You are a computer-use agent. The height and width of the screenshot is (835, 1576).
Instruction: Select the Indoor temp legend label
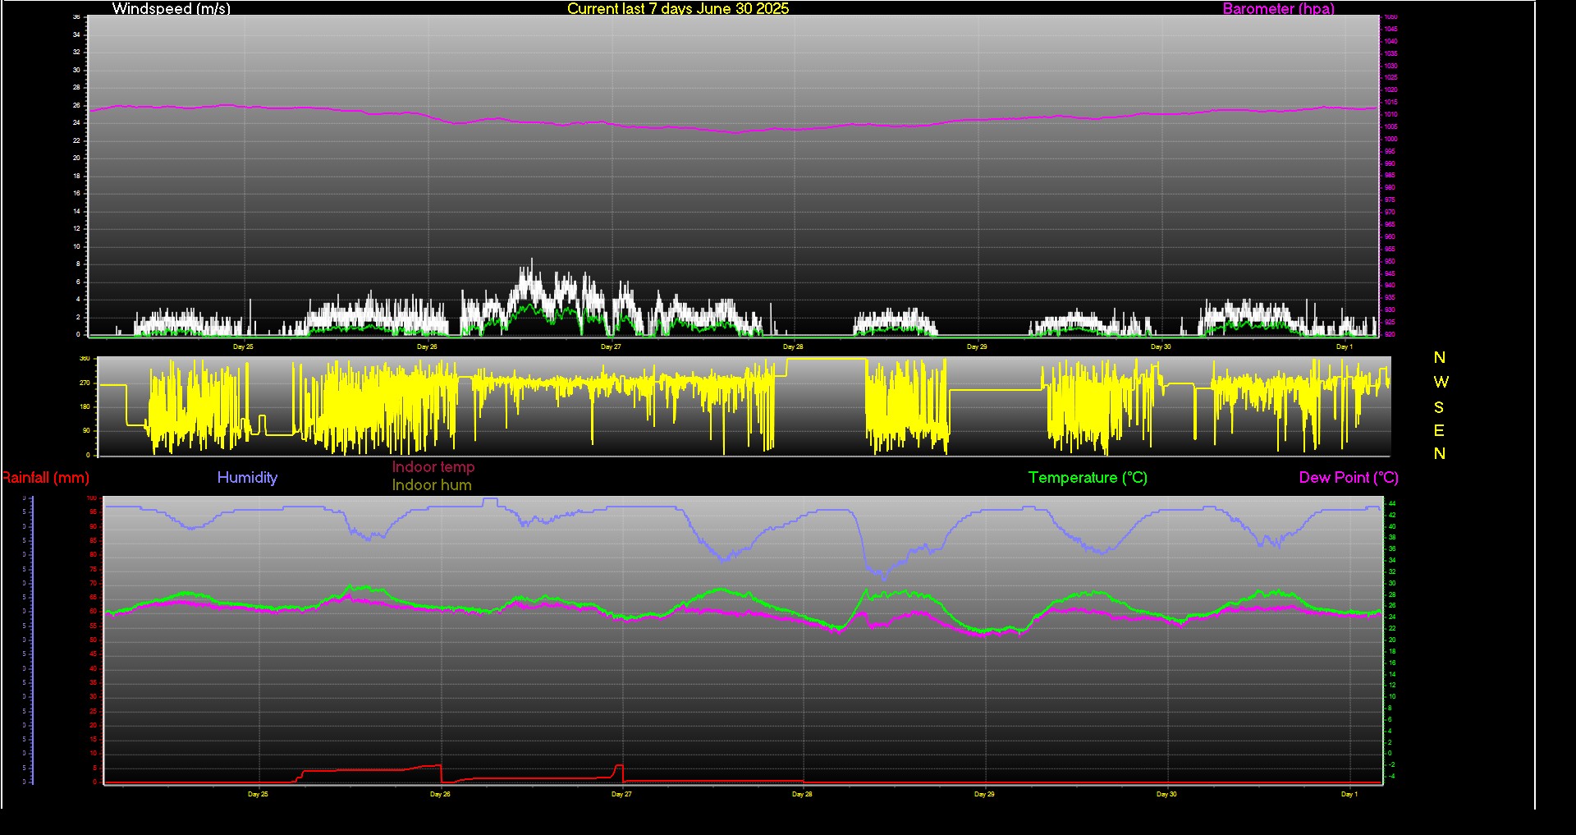433,467
